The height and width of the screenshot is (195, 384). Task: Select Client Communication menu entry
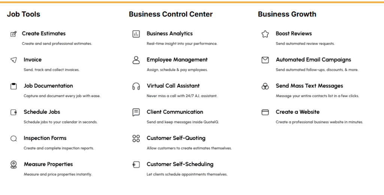pyautogui.click(x=175, y=112)
